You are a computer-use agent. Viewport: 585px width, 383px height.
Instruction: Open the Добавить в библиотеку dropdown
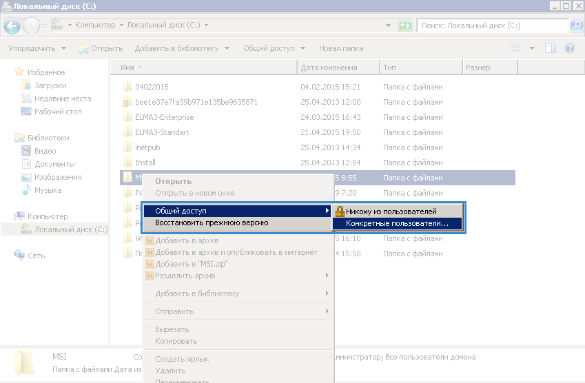pos(182,48)
